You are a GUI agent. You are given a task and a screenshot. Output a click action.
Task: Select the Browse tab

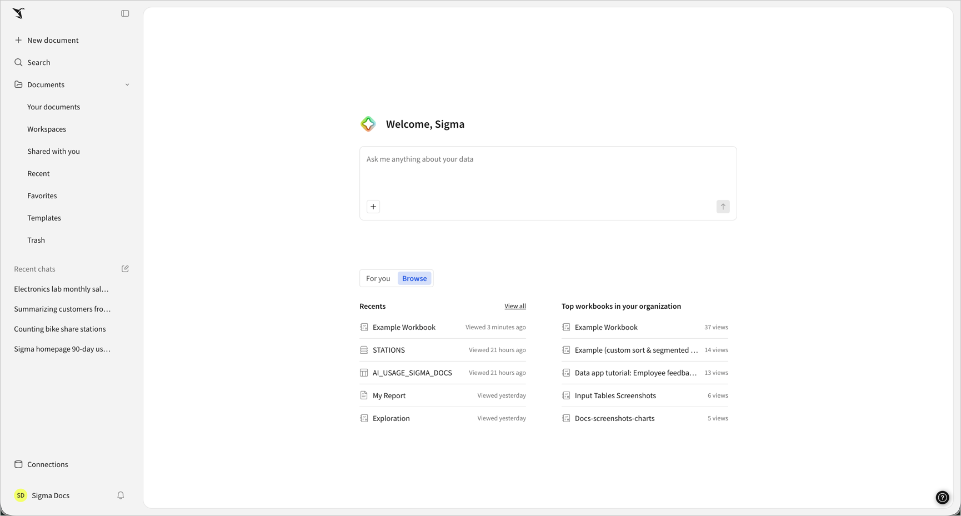(414, 278)
